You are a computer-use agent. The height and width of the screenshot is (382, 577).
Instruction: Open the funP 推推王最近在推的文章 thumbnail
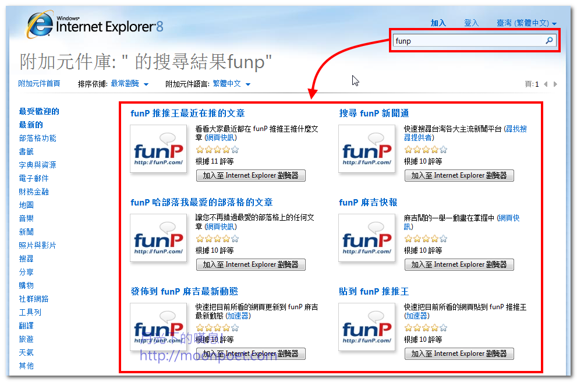158,148
